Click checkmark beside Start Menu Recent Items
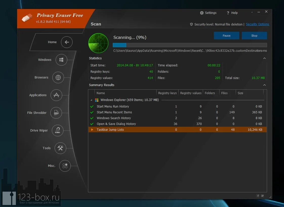This screenshot has width=284, height=207. pos(92,112)
